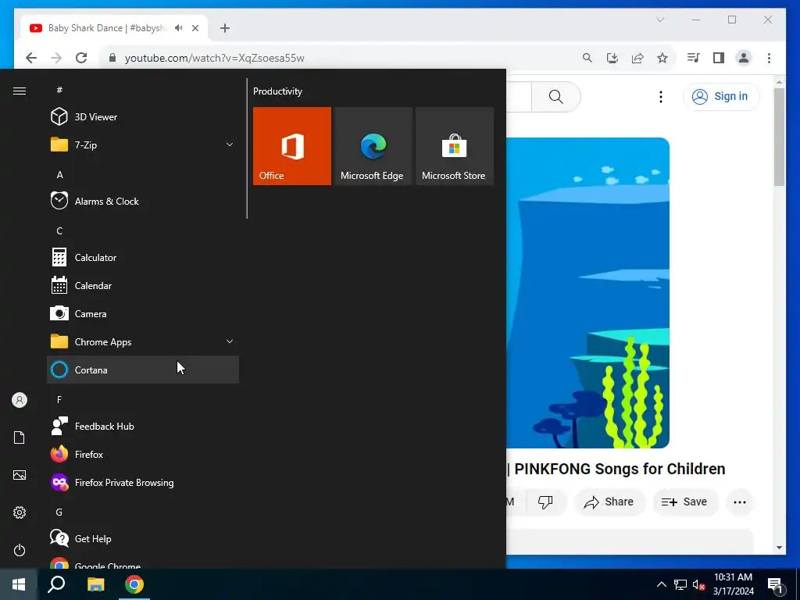Open Chrome media controls icon
The width and height of the screenshot is (800, 600).
694,58
